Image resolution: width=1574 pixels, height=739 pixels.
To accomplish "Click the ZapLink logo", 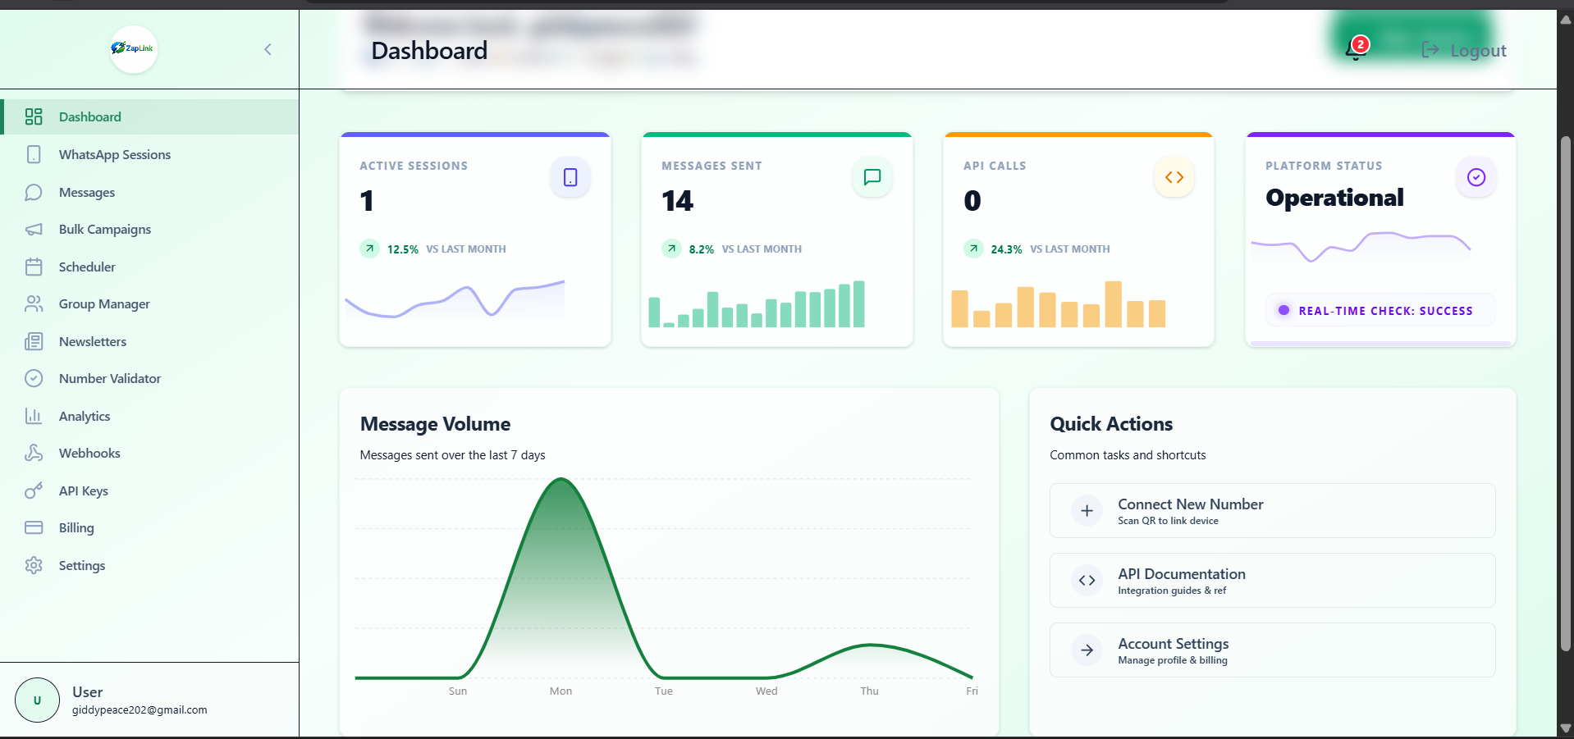I will click(132, 49).
